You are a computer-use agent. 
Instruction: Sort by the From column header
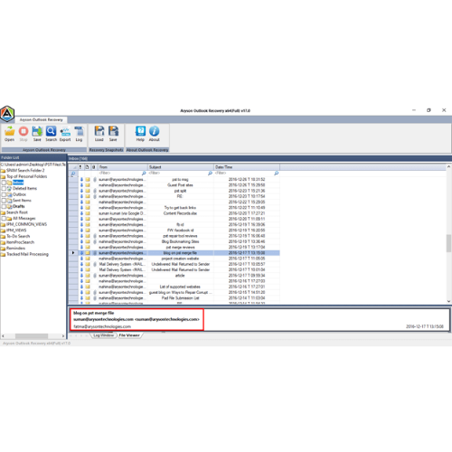click(122, 167)
